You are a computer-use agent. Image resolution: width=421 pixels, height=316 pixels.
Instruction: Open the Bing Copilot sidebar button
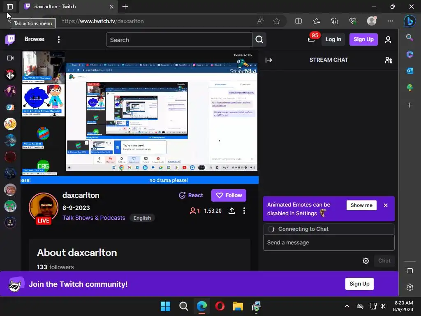tap(410, 21)
